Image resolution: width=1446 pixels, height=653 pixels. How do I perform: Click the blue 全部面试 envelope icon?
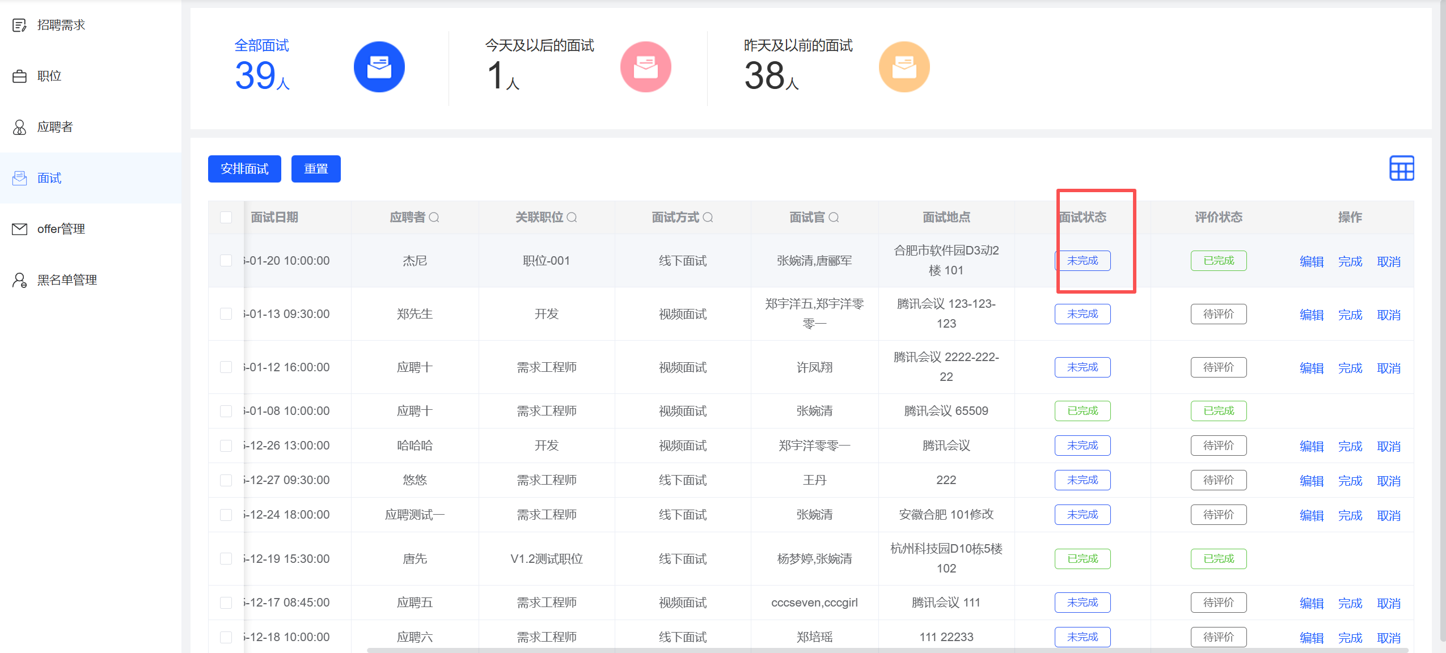379,67
